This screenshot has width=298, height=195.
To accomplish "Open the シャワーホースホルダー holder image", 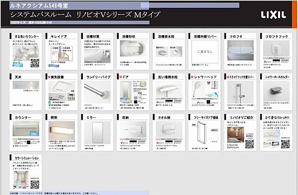I will [x=276, y=91].
